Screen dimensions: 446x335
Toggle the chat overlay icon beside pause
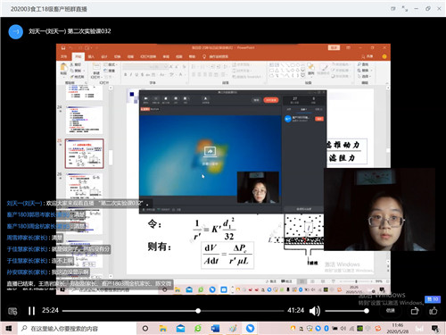click(12, 311)
